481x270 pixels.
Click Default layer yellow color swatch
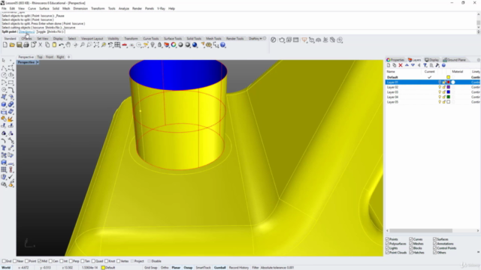pos(449,77)
